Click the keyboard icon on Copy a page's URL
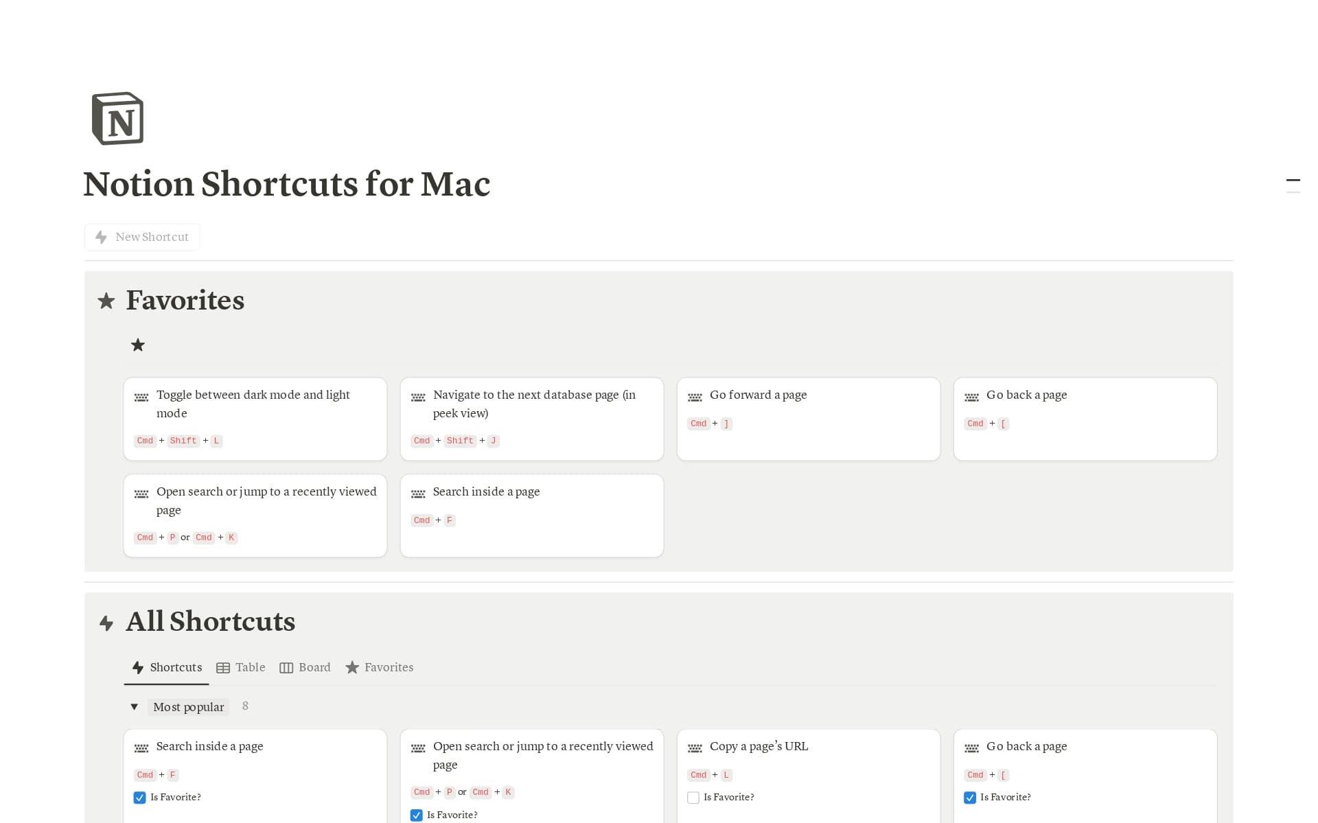 pos(695,748)
